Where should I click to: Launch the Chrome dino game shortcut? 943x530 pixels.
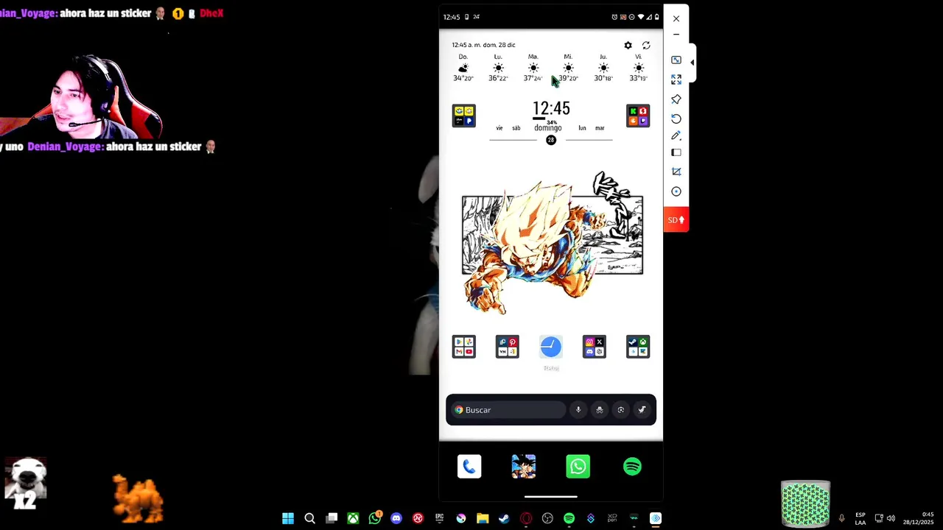(642, 410)
